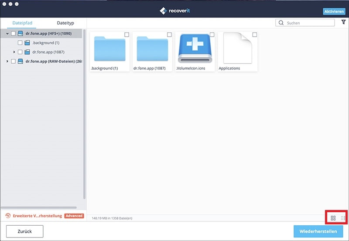The image size is (349, 241).
Task: Tick checkbox on .background folder thumbnail
Action: pyautogui.click(x=127, y=34)
